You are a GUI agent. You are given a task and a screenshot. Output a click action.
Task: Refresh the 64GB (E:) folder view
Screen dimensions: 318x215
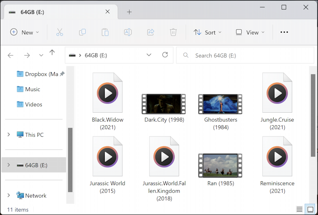coord(165,55)
